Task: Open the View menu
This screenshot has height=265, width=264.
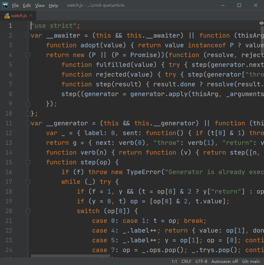Action: click(x=40, y=6)
